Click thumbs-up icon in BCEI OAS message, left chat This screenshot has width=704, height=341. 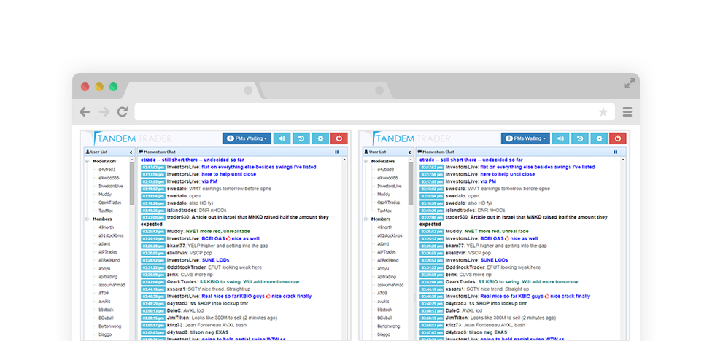coord(228,239)
